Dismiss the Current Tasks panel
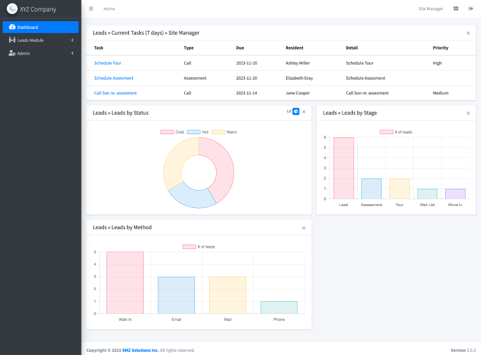 pos(468,33)
